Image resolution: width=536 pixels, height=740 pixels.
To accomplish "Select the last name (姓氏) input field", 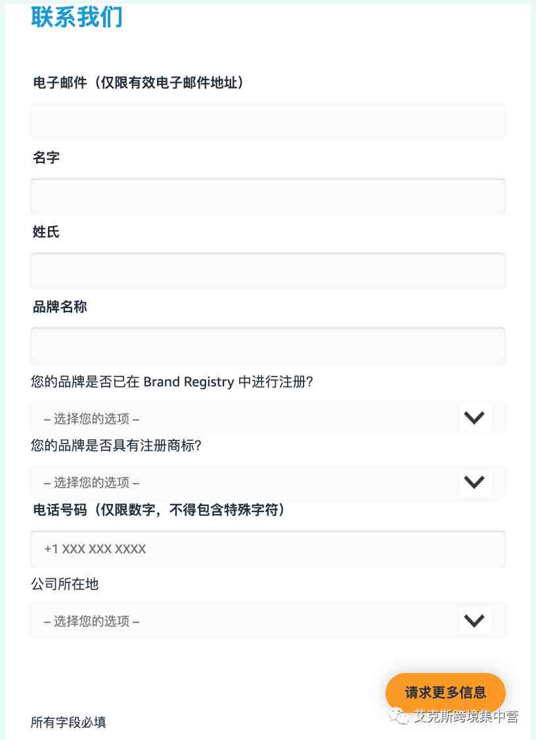I will [268, 270].
